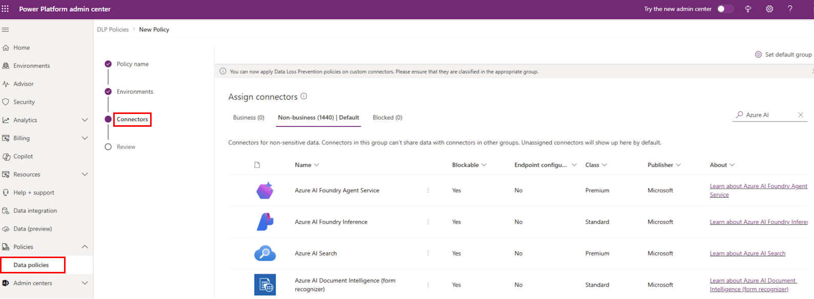Select the completed Policy name step
Screen dimensions: 814x299
click(x=108, y=64)
